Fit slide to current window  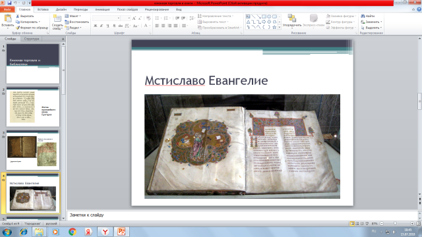[418, 224]
